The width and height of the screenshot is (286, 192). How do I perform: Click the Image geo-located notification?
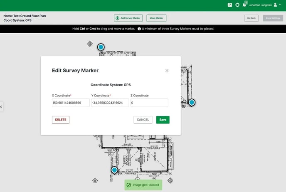point(143,185)
